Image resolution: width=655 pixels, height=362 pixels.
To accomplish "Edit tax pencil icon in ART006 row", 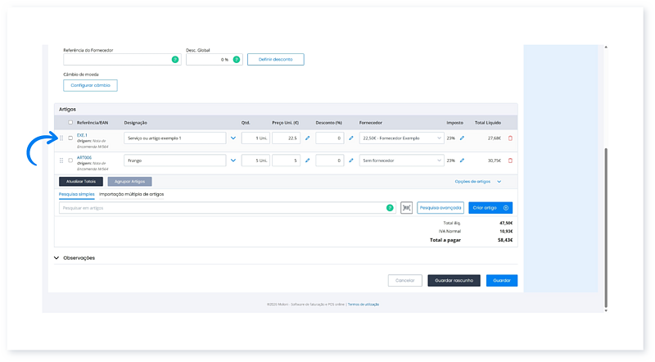I will pos(462,161).
